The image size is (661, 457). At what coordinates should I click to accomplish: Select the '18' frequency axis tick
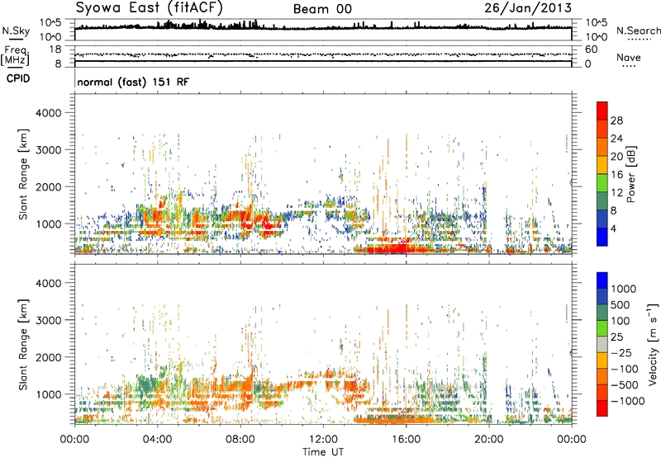tap(55, 49)
